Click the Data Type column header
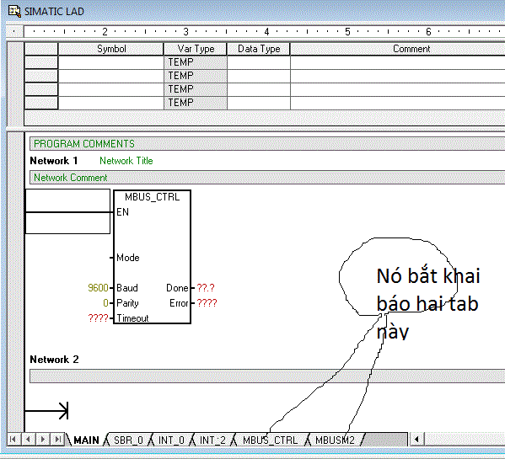 tap(259, 49)
